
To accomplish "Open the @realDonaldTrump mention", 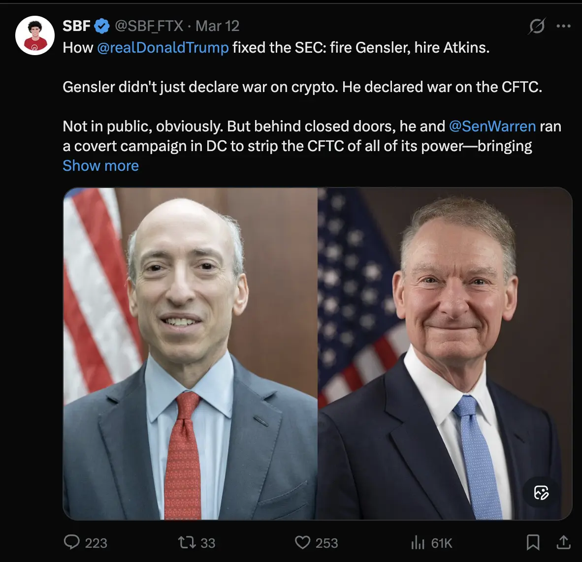I will pos(163,48).
